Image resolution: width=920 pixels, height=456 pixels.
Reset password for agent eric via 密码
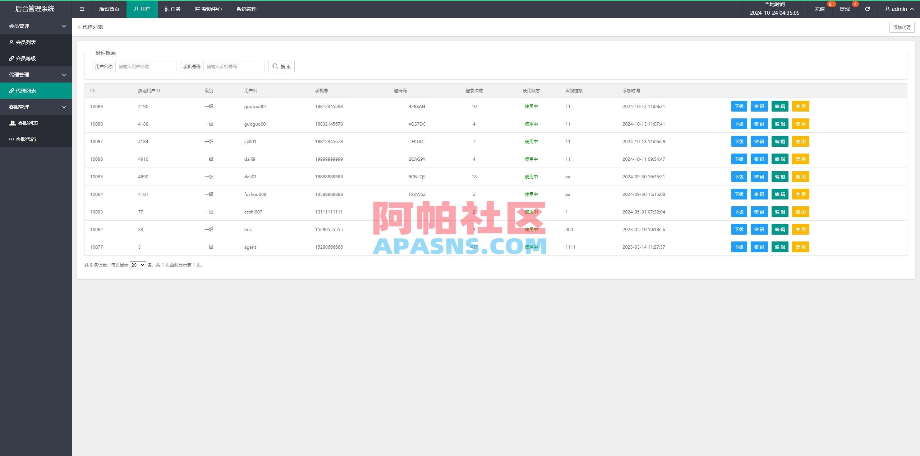pos(759,229)
